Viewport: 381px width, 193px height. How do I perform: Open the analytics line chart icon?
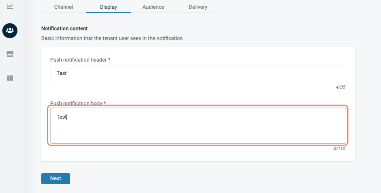(x=10, y=6)
